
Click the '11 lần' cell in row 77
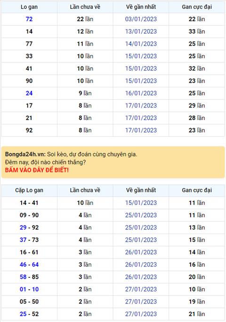tap(85, 44)
